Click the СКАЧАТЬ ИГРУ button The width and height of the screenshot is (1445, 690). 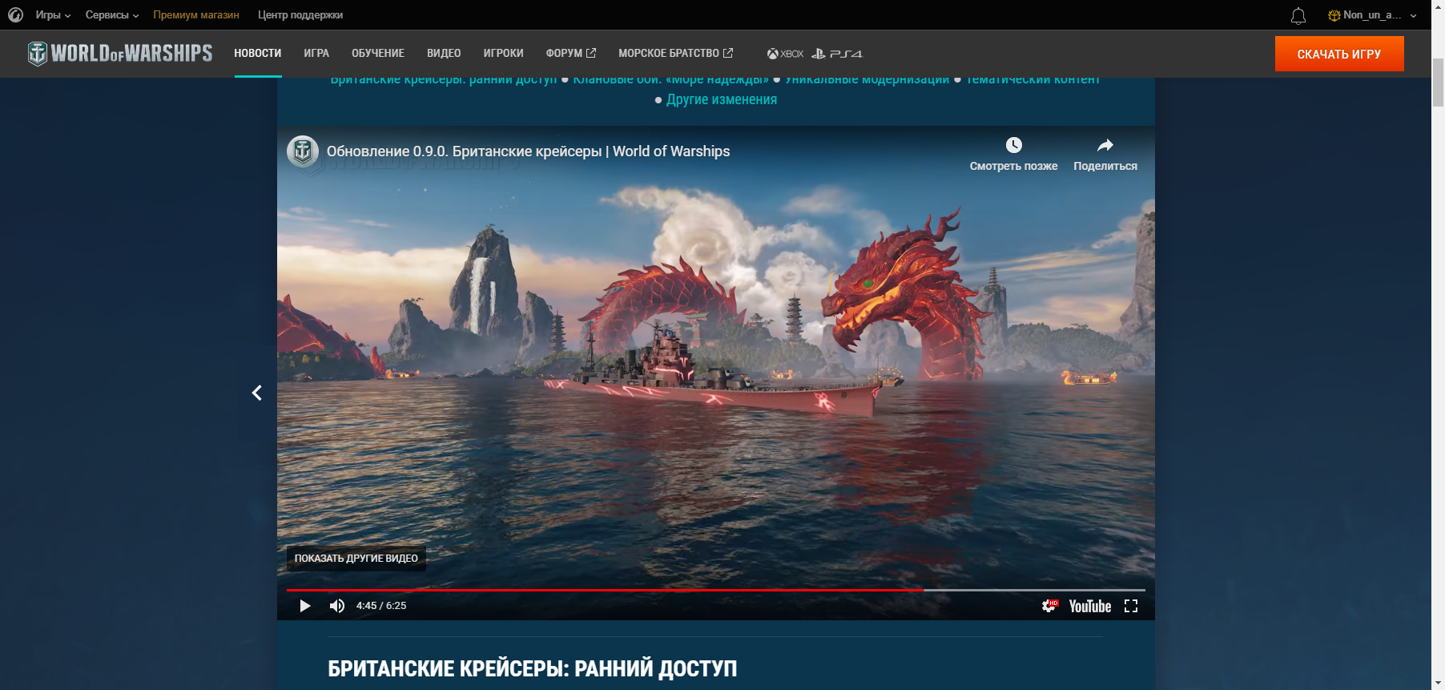coord(1339,54)
